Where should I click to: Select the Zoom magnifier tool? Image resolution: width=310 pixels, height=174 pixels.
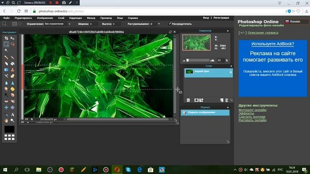tap(13, 120)
